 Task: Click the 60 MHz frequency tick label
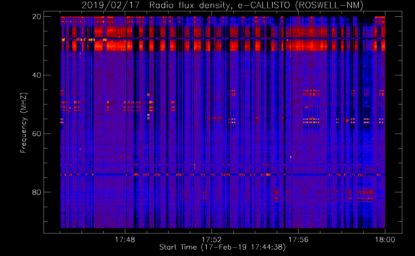[37, 134]
